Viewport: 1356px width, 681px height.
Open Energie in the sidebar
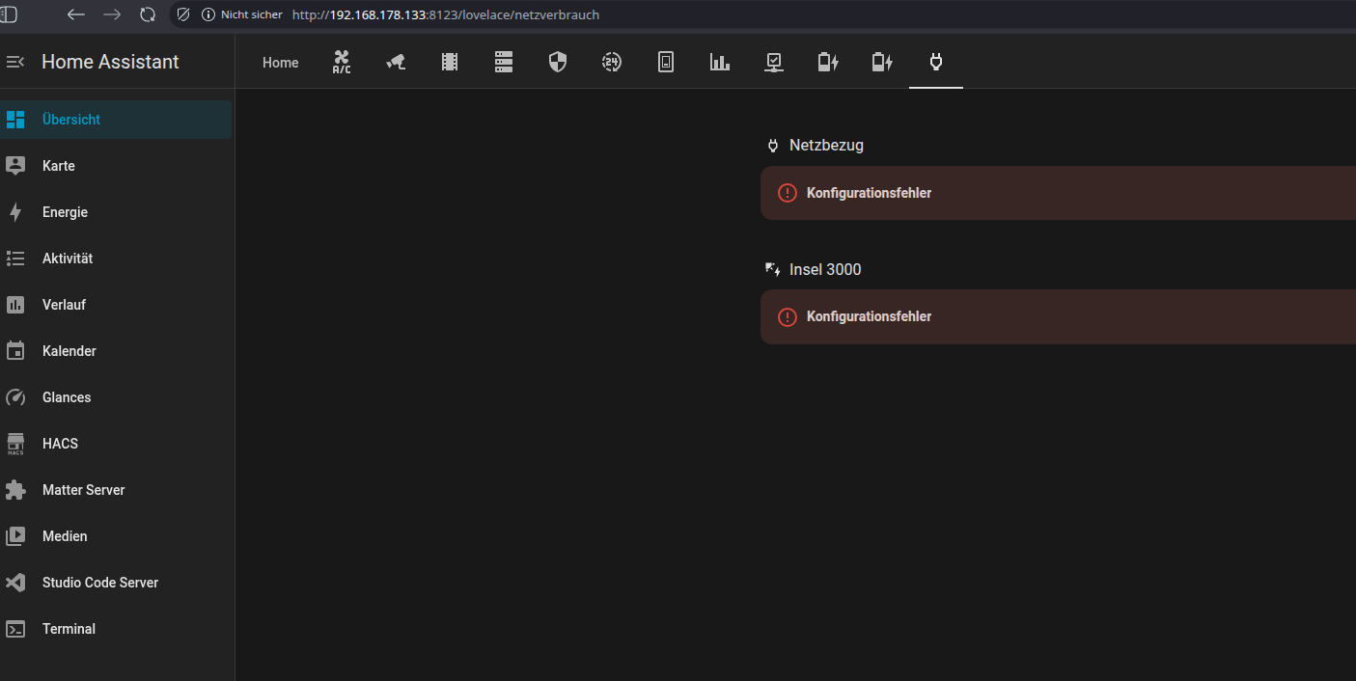tap(65, 212)
